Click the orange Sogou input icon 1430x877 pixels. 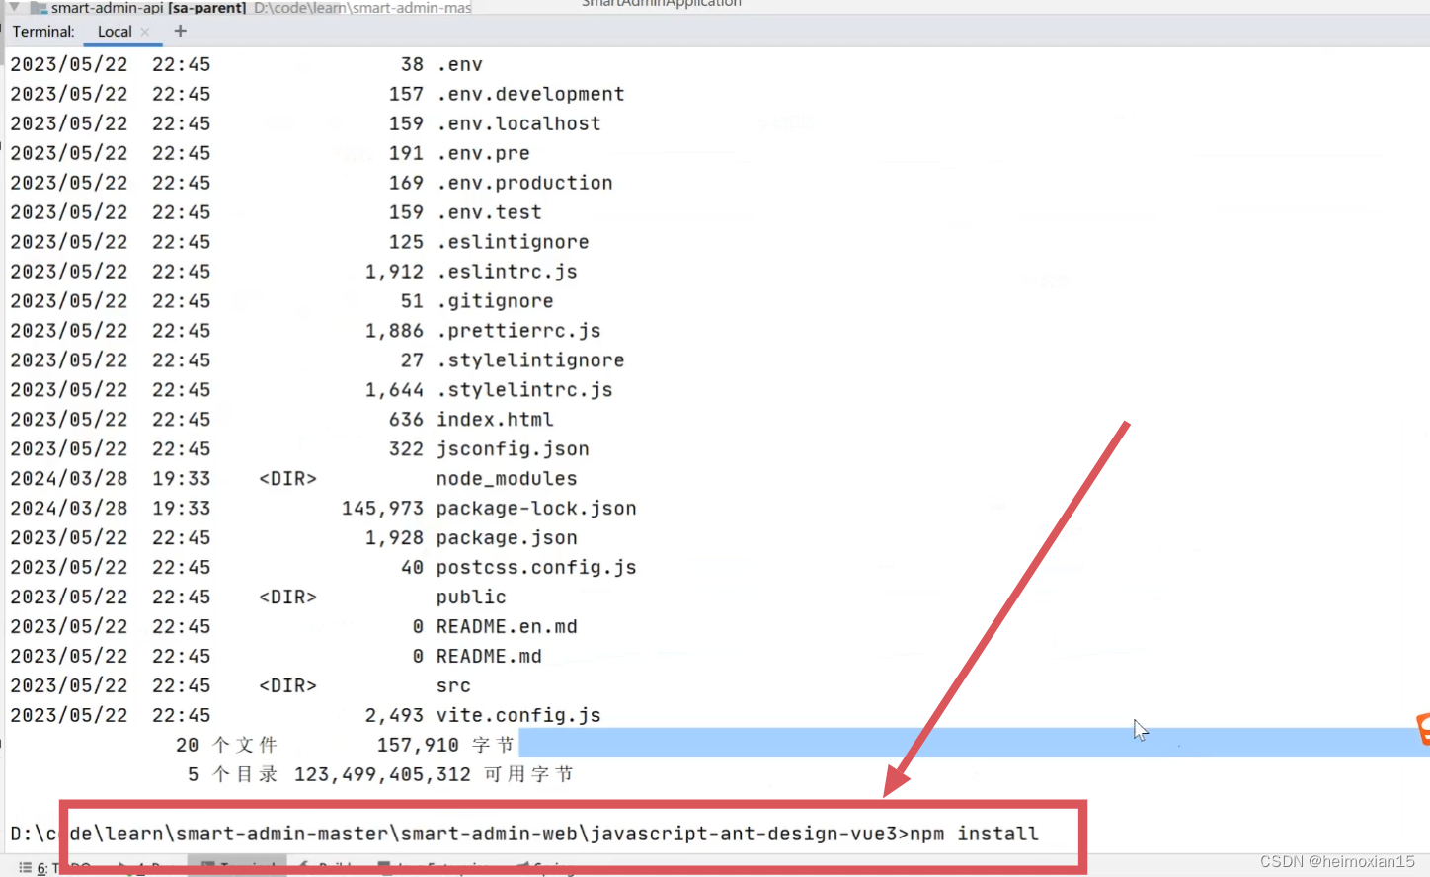click(1423, 728)
